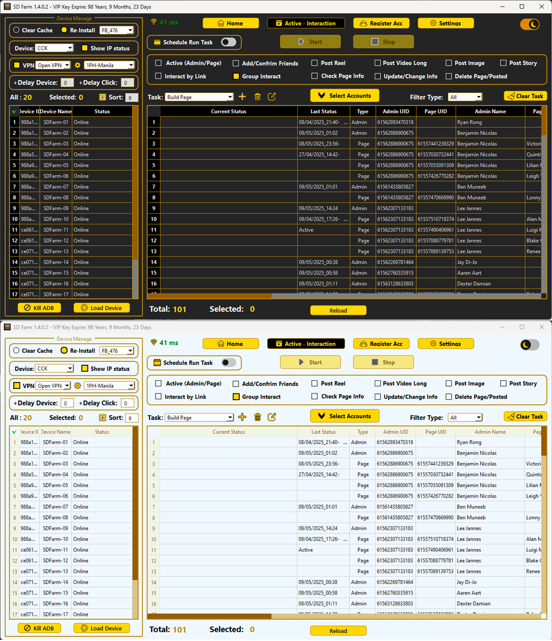This screenshot has width=552, height=641.
Task: Go to Home tab in dark window
Action: tap(230, 24)
